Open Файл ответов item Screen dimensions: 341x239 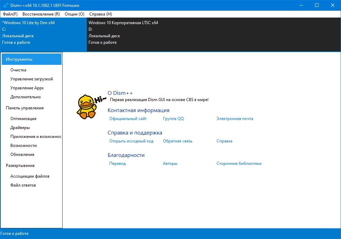tap(23, 185)
